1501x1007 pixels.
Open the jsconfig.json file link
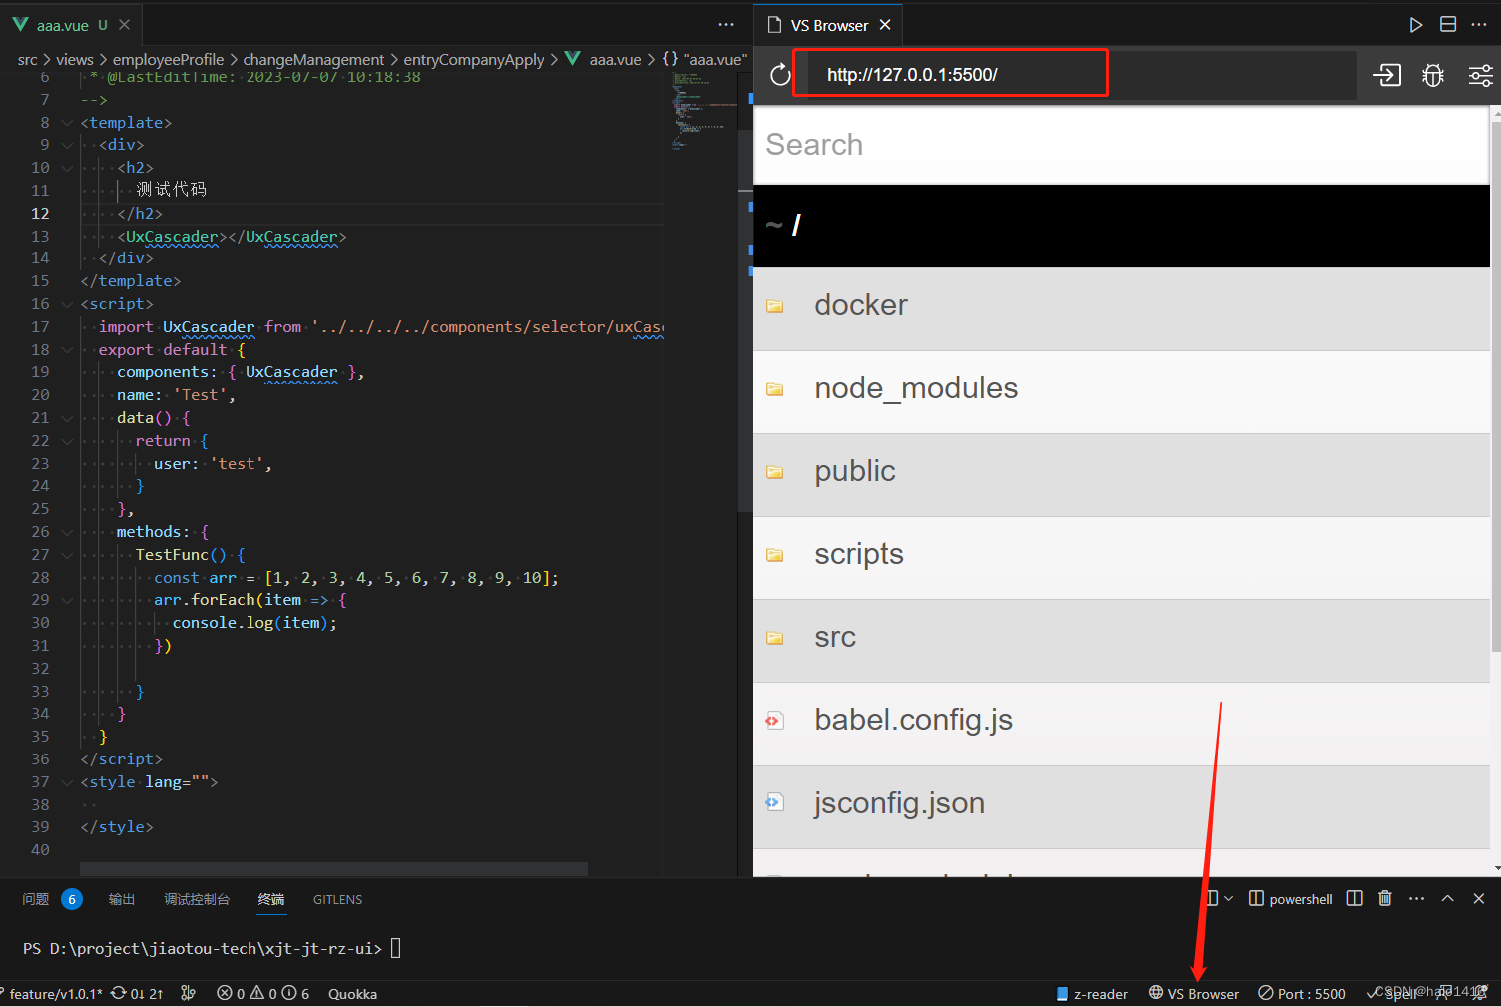click(x=899, y=802)
